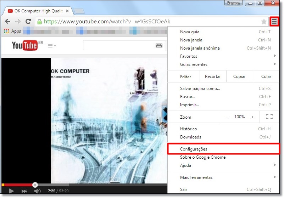Click the address bar URL

point(107,22)
